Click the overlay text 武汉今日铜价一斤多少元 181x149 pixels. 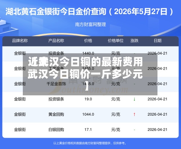coord(85,74)
